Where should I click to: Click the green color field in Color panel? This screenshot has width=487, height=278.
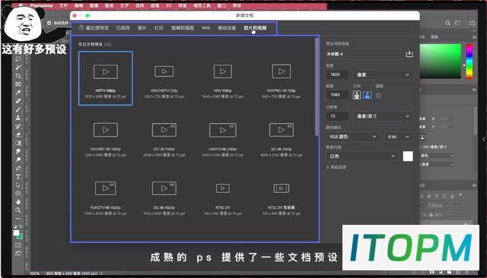441,61
